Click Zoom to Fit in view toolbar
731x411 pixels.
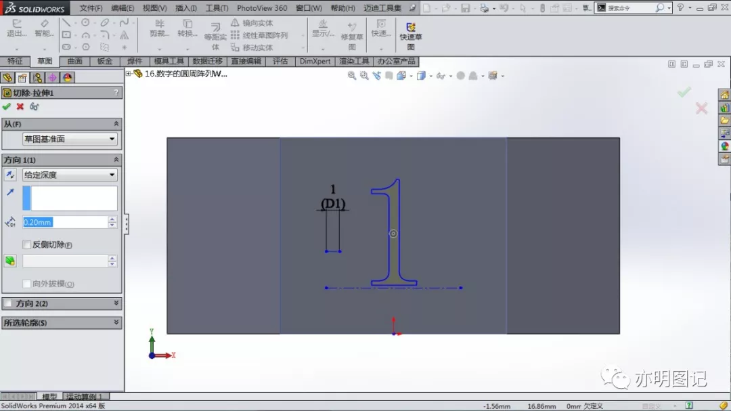point(351,76)
